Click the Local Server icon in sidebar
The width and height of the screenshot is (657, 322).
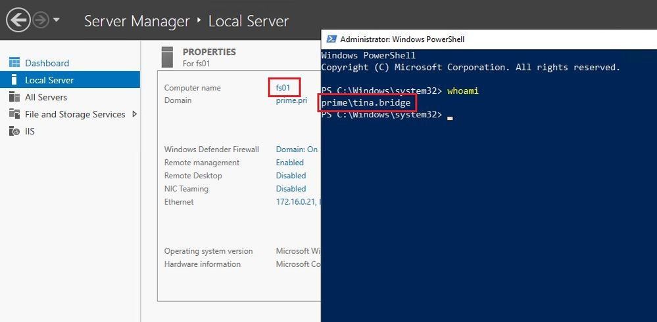14,80
